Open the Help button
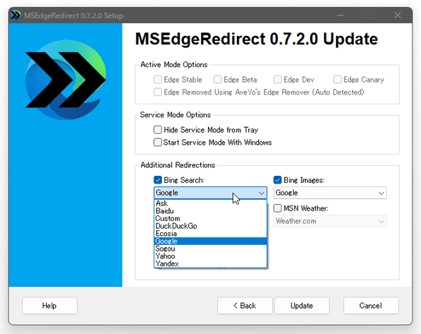Image resolution: width=421 pixels, height=334 pixels. pyautogui.click(x=50, y=306)
